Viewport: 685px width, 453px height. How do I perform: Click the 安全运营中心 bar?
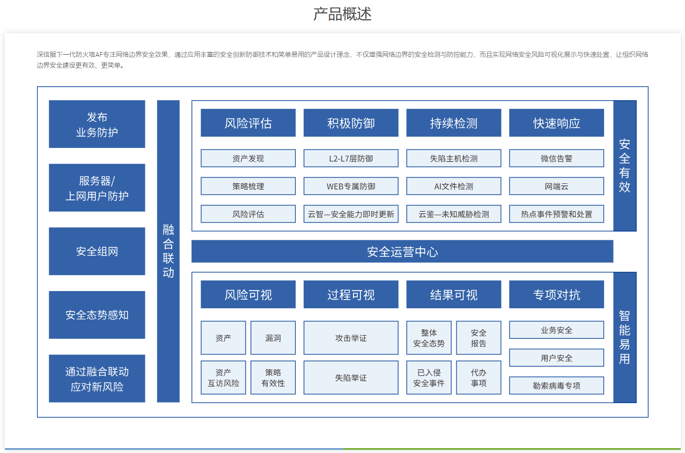402,251
